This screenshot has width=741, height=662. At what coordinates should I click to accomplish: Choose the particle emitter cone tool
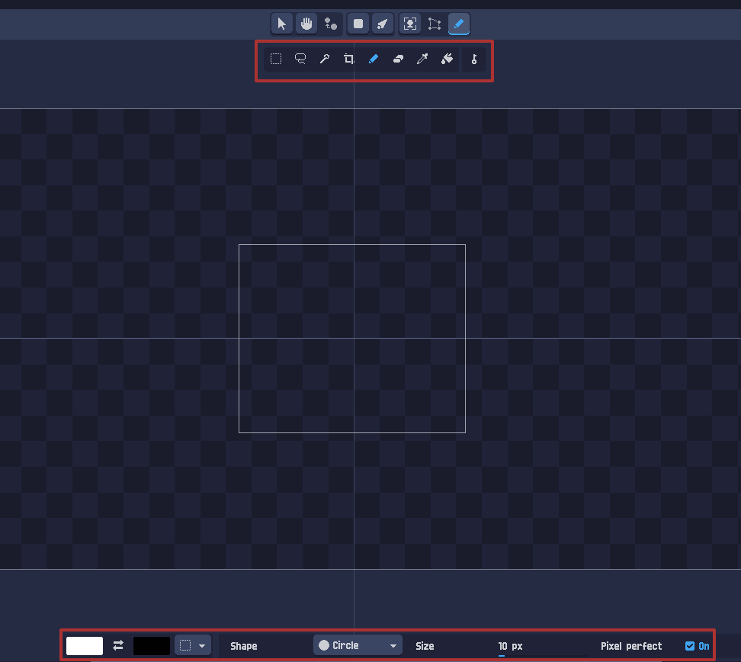382,24
